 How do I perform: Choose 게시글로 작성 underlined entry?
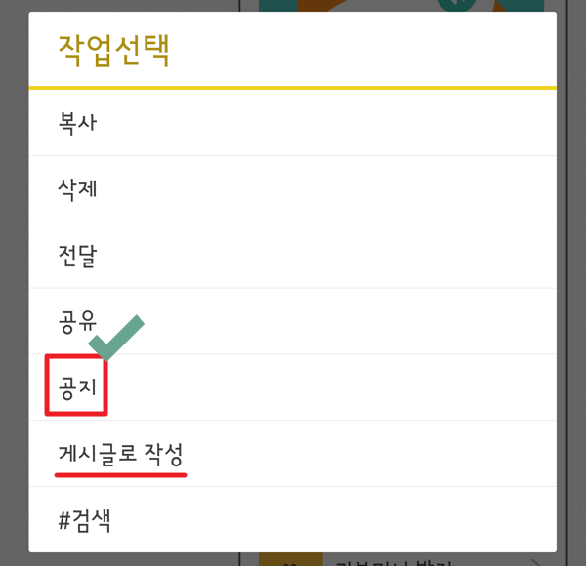[120, 454]
